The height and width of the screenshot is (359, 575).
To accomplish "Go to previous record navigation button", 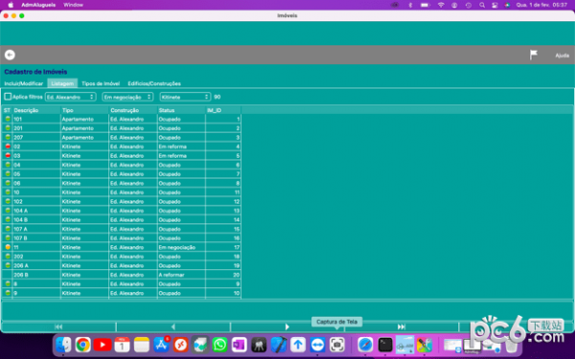I will 173,326.
